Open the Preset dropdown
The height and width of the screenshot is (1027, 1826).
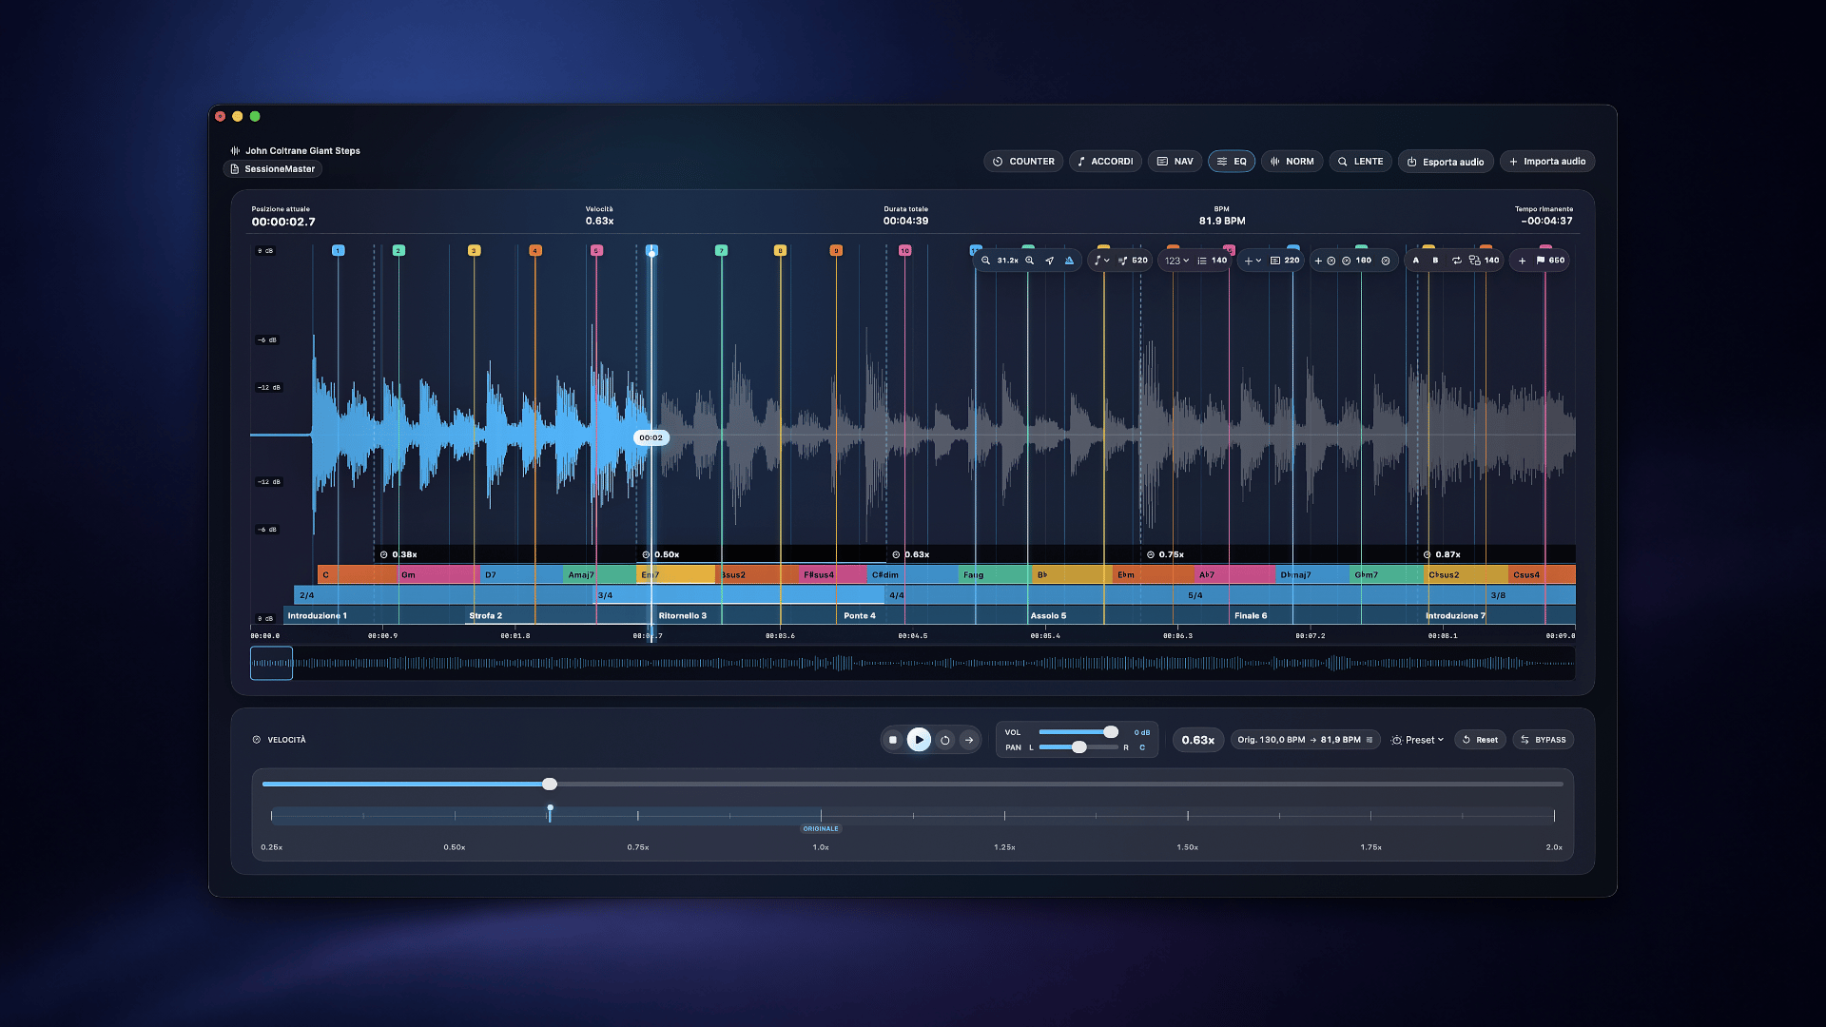pos(1417,740)
